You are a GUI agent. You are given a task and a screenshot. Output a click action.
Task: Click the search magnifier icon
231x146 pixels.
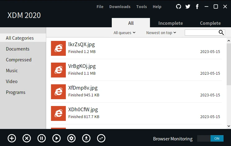[x=221, y=33]
